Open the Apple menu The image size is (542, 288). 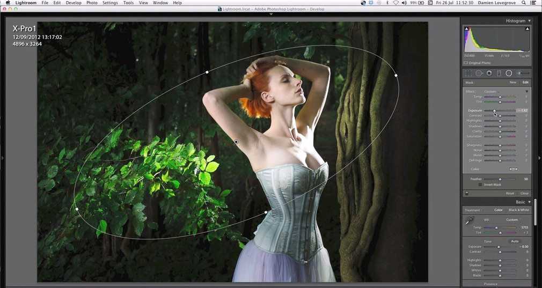click(8, 3)
